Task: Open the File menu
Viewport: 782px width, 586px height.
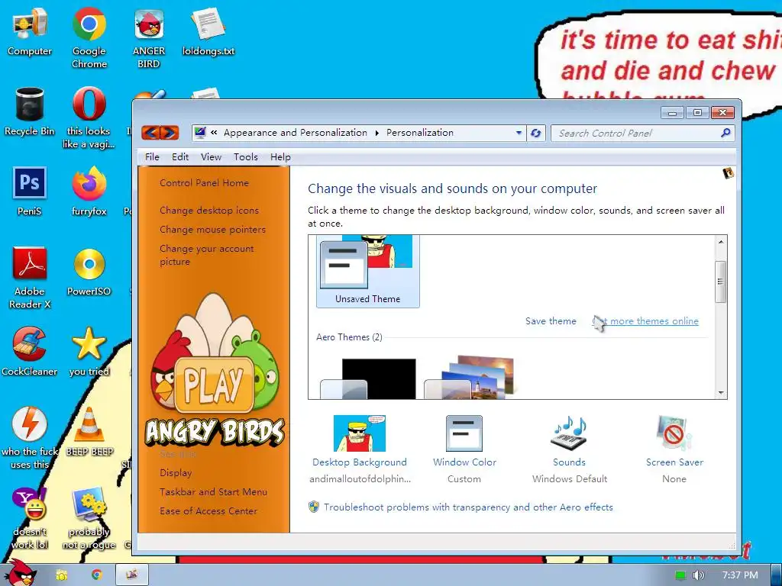Action: pyautogui.click(x=152, y=157)
